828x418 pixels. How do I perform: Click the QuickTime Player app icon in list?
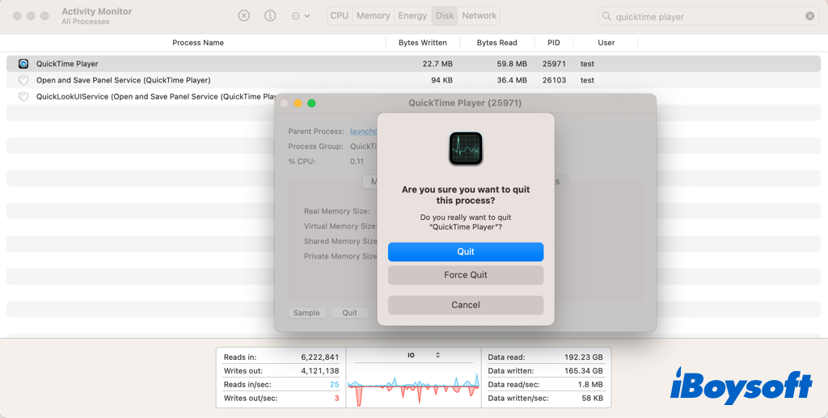click(23, 64)
